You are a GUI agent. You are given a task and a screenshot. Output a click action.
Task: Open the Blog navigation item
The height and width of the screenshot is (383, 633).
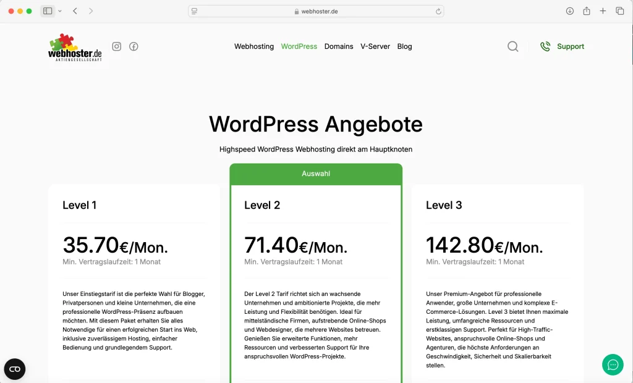coord(404,46)
